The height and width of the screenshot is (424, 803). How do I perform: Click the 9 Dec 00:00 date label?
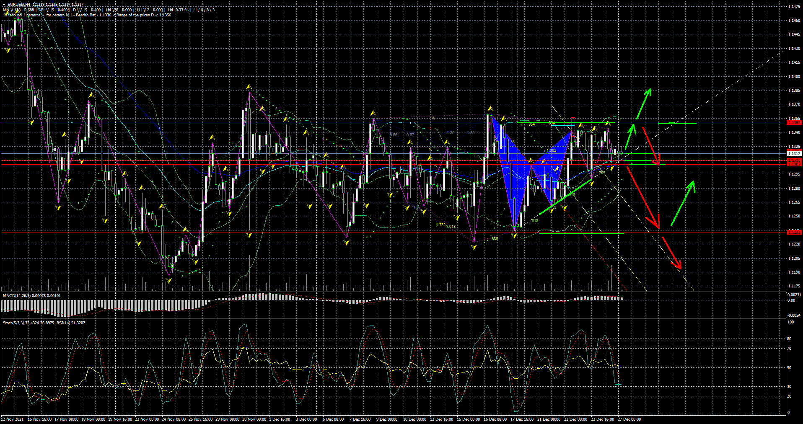point(387,419)
